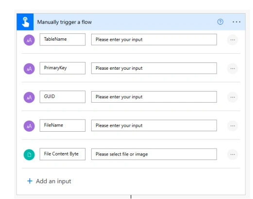This screenshot has width=253, height=199.
Task: Click the GUID description input box
Action: [154, 97]
